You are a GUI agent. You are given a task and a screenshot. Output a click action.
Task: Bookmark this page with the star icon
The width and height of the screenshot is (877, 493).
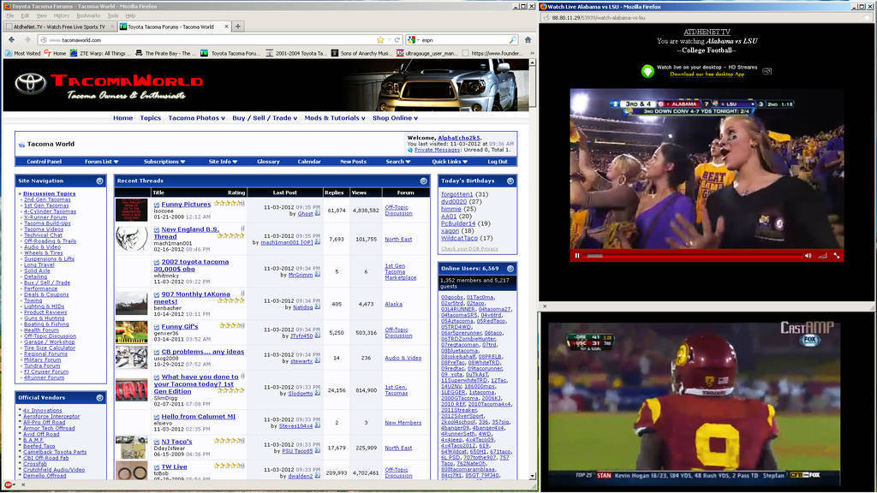point(380,39)
